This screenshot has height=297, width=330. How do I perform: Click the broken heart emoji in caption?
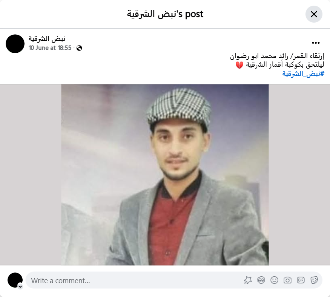coord(239,65)
